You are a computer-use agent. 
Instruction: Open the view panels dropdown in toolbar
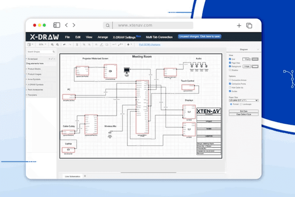coord(30,45)
